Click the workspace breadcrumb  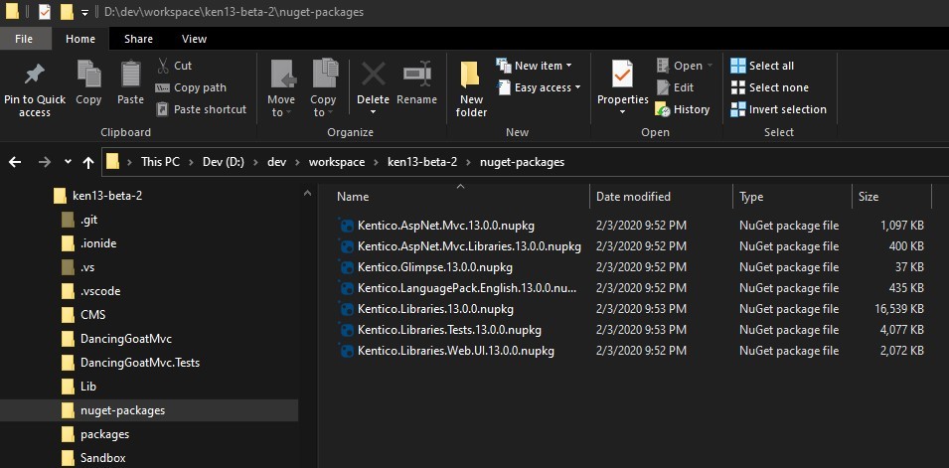click(337, 162)
